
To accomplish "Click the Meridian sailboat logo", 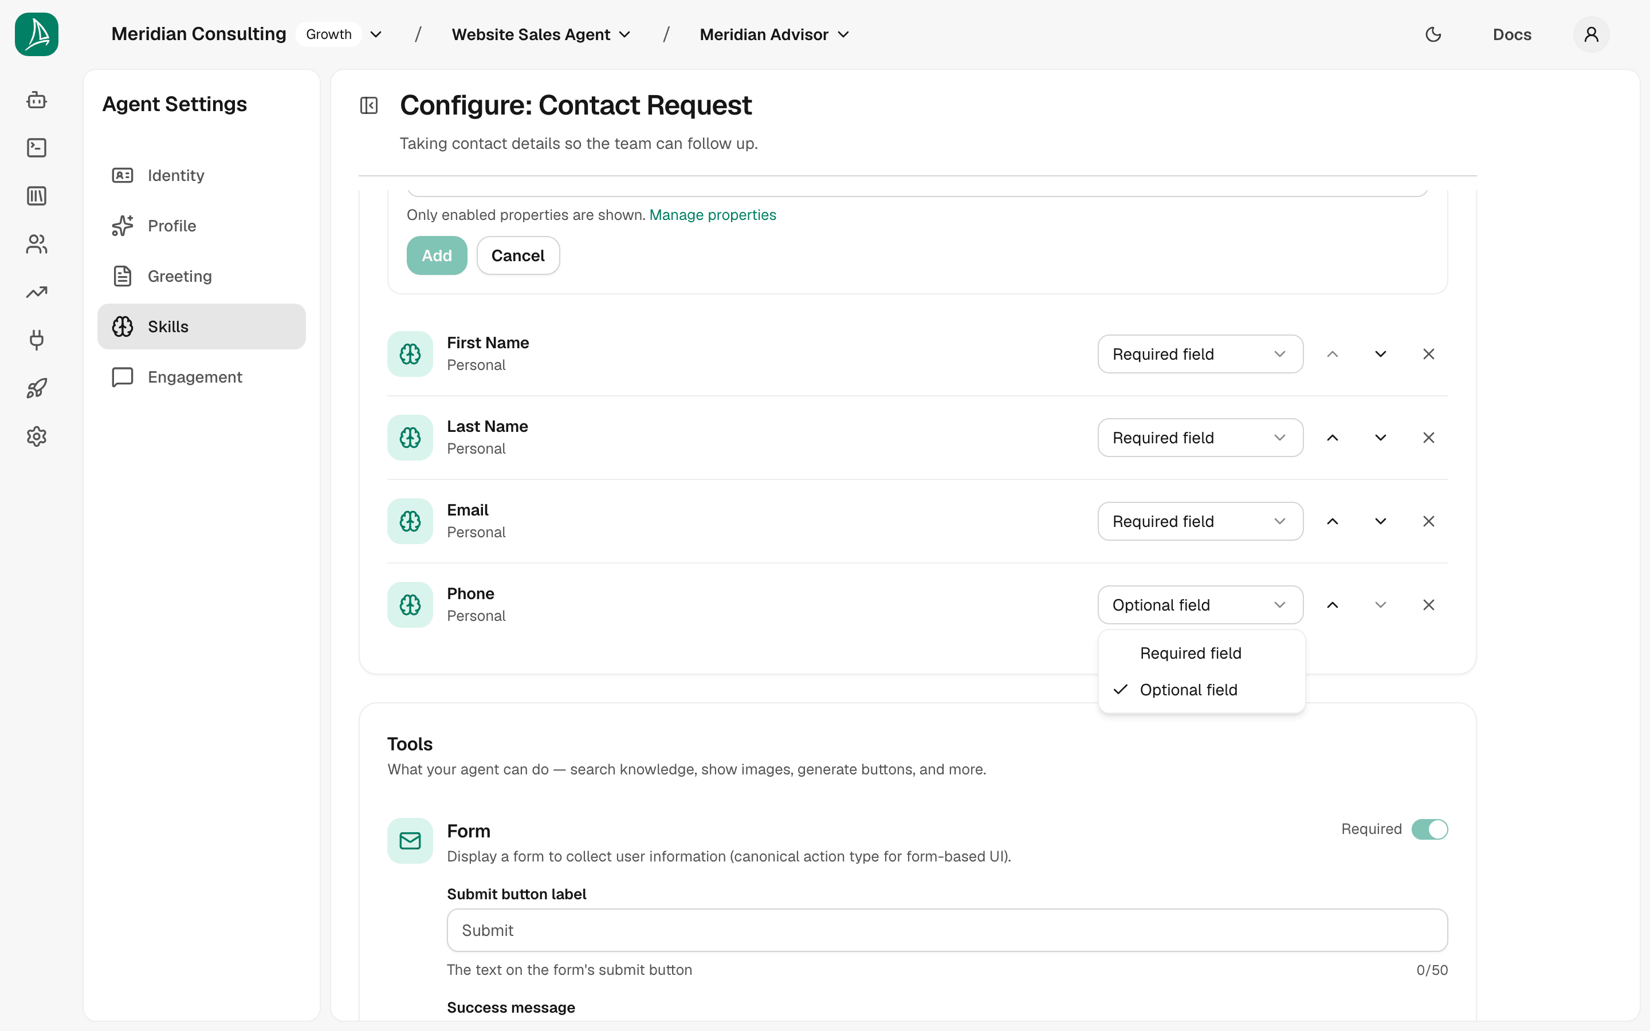I will point(37,34).
